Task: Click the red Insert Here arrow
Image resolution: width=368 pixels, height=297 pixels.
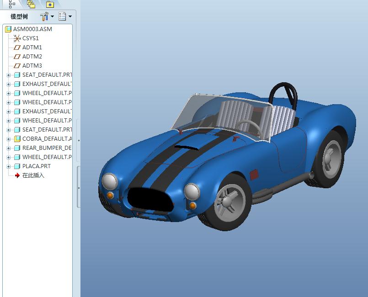Action: pos(17,175)
